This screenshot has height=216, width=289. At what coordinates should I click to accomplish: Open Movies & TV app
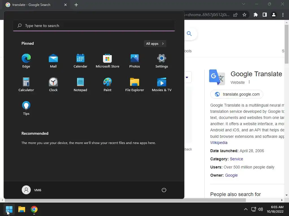(162, 85)
